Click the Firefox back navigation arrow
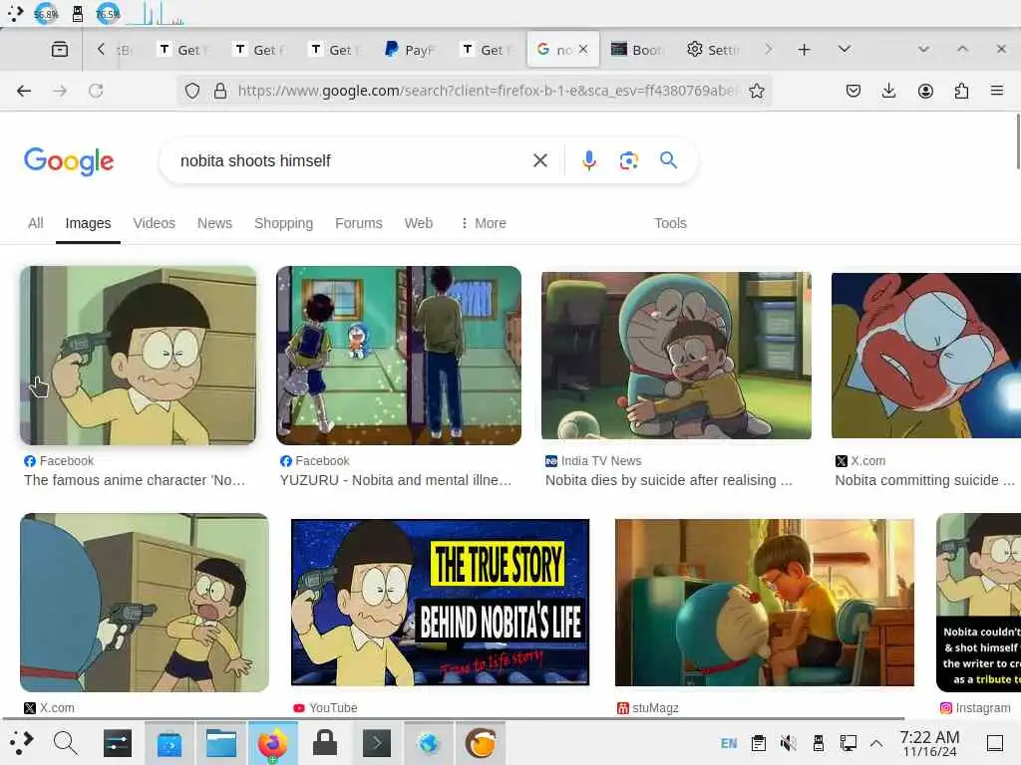The image size is (1021, 765). (x=24, y=91)
